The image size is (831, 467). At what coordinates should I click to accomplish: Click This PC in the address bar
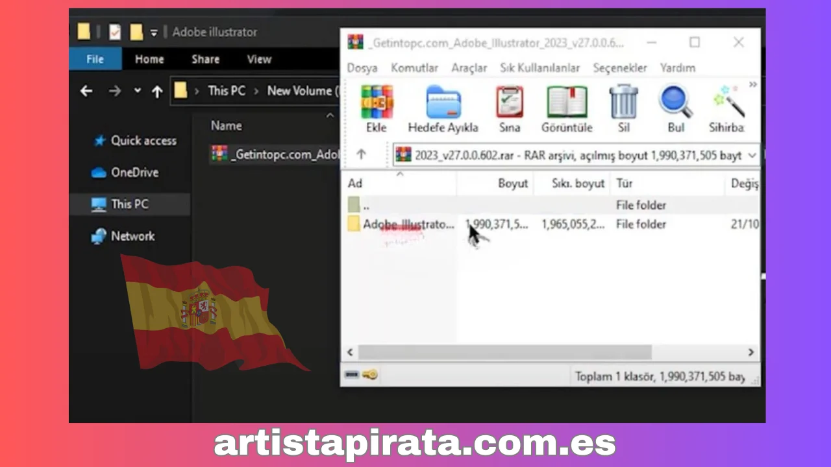coord(227,91)
